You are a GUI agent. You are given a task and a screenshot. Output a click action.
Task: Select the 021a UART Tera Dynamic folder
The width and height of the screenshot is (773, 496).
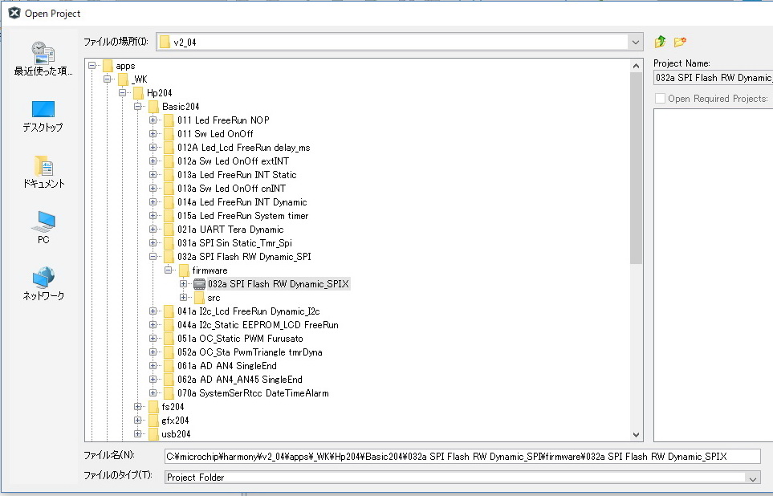230,230
